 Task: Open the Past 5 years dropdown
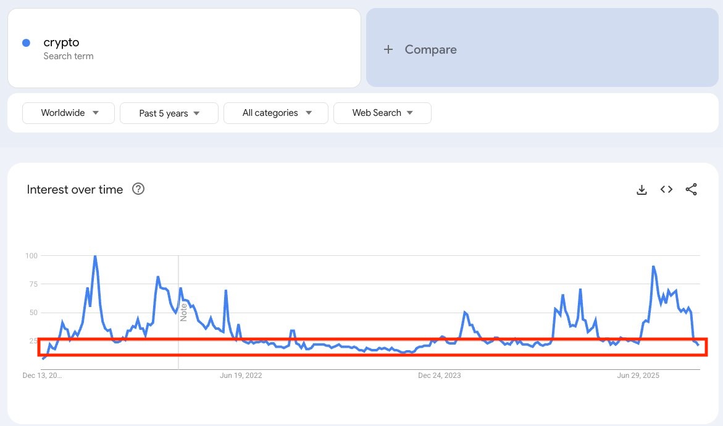tap(169, 113)
